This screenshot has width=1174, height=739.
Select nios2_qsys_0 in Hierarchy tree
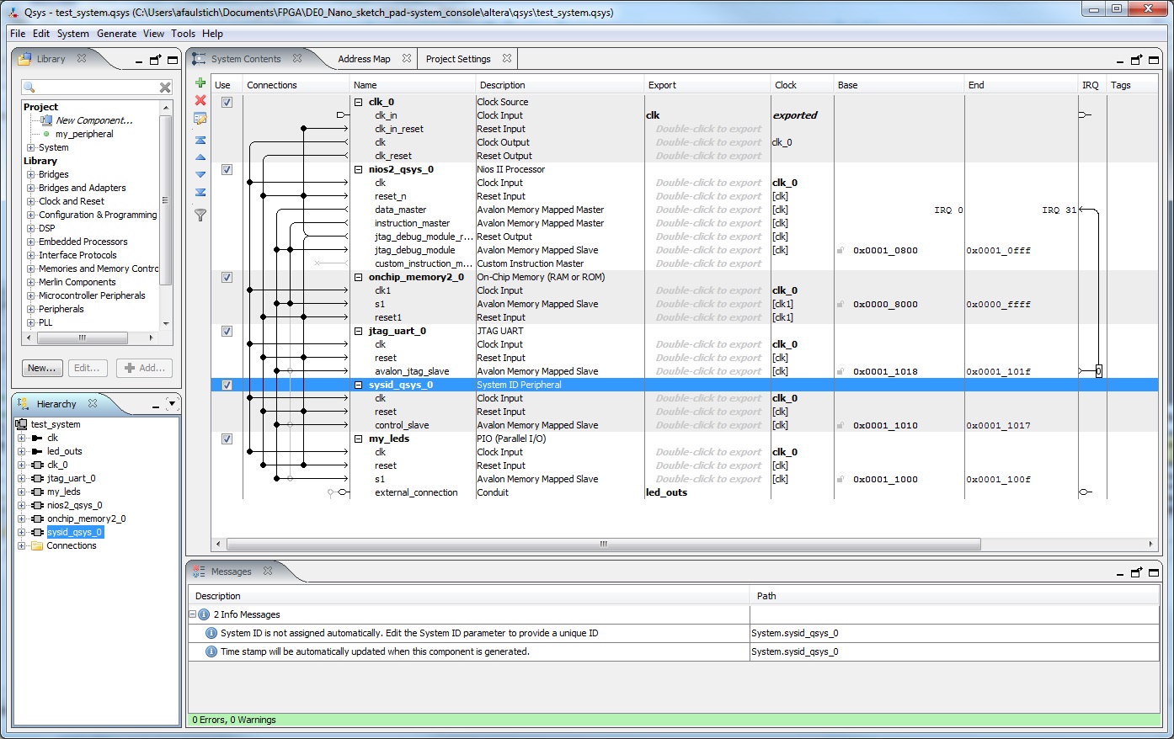coord(74,505)
